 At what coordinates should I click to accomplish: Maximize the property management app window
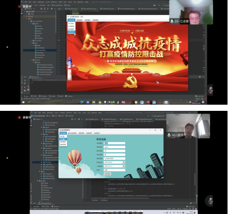(x=155, y=130)
